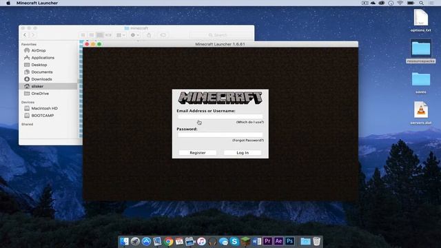Select Desktop in Finder sidebar
This screenshot has height=248, width=441.
point(39,65)
